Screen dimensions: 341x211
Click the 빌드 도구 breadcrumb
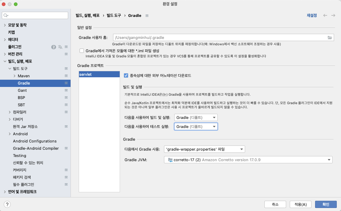tap(114, 15)
